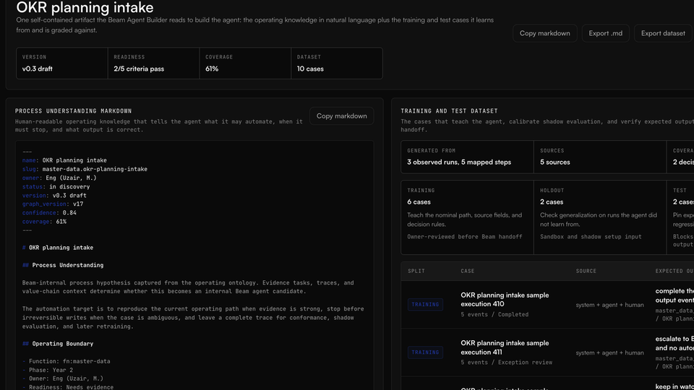694x390 pixels.
Task: Click inside the markdown code block
Action: coord(194,265)
